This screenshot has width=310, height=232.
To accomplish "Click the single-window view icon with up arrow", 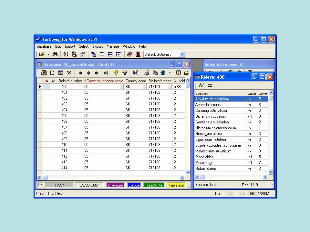I will (119, 54).
